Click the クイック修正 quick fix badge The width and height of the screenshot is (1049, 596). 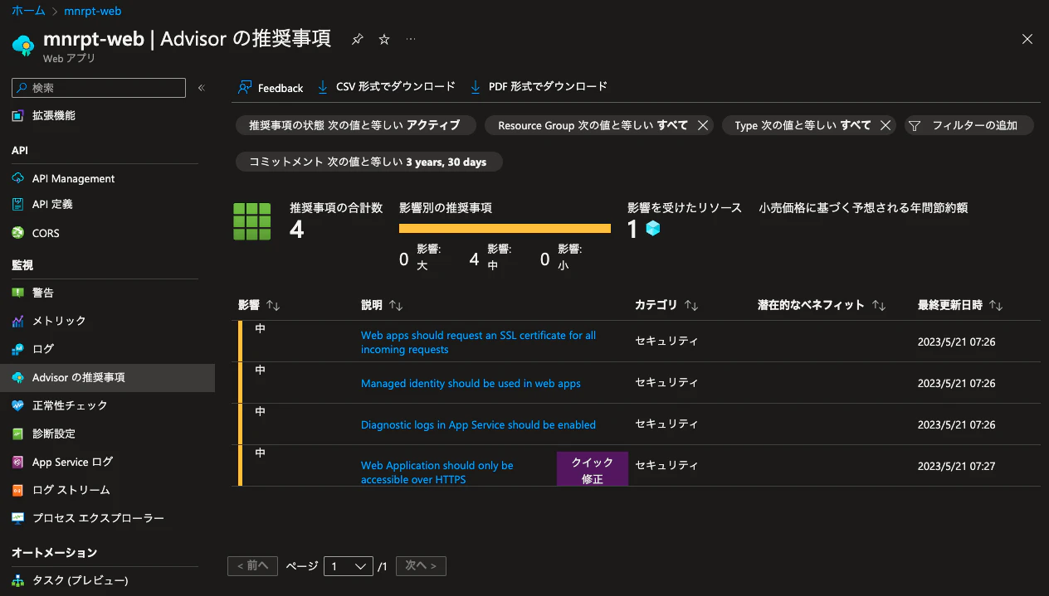[x=592, y=469]
